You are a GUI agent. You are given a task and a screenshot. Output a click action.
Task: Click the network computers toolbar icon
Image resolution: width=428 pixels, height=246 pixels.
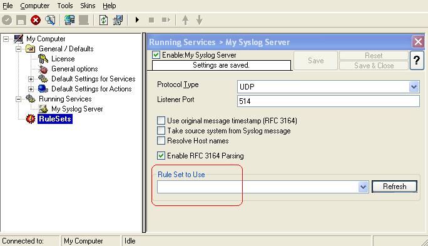[118, 20]
